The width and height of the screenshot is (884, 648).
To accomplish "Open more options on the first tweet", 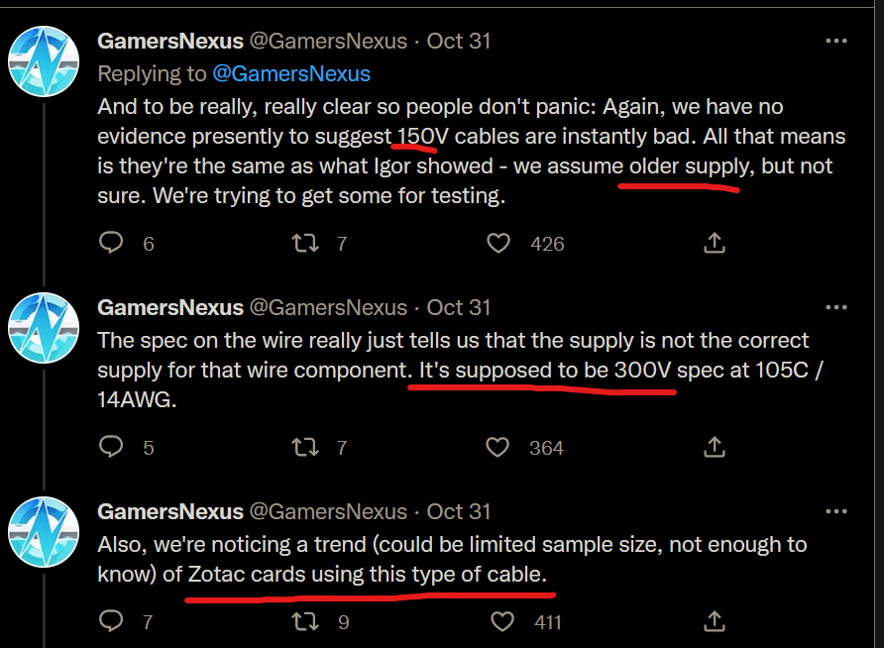I will (835, 42).
